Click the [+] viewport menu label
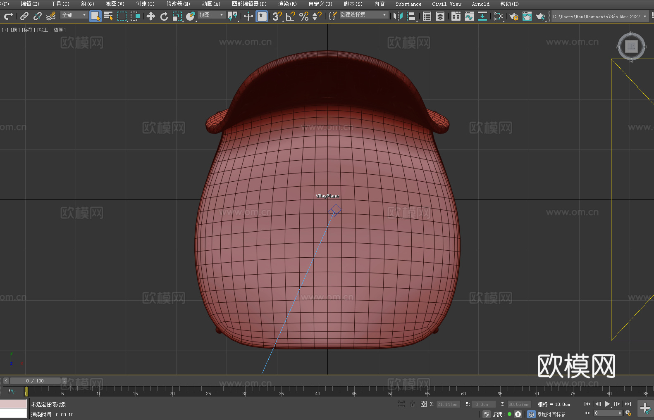Viewport: 654px width, 420px height. point(5,30)
